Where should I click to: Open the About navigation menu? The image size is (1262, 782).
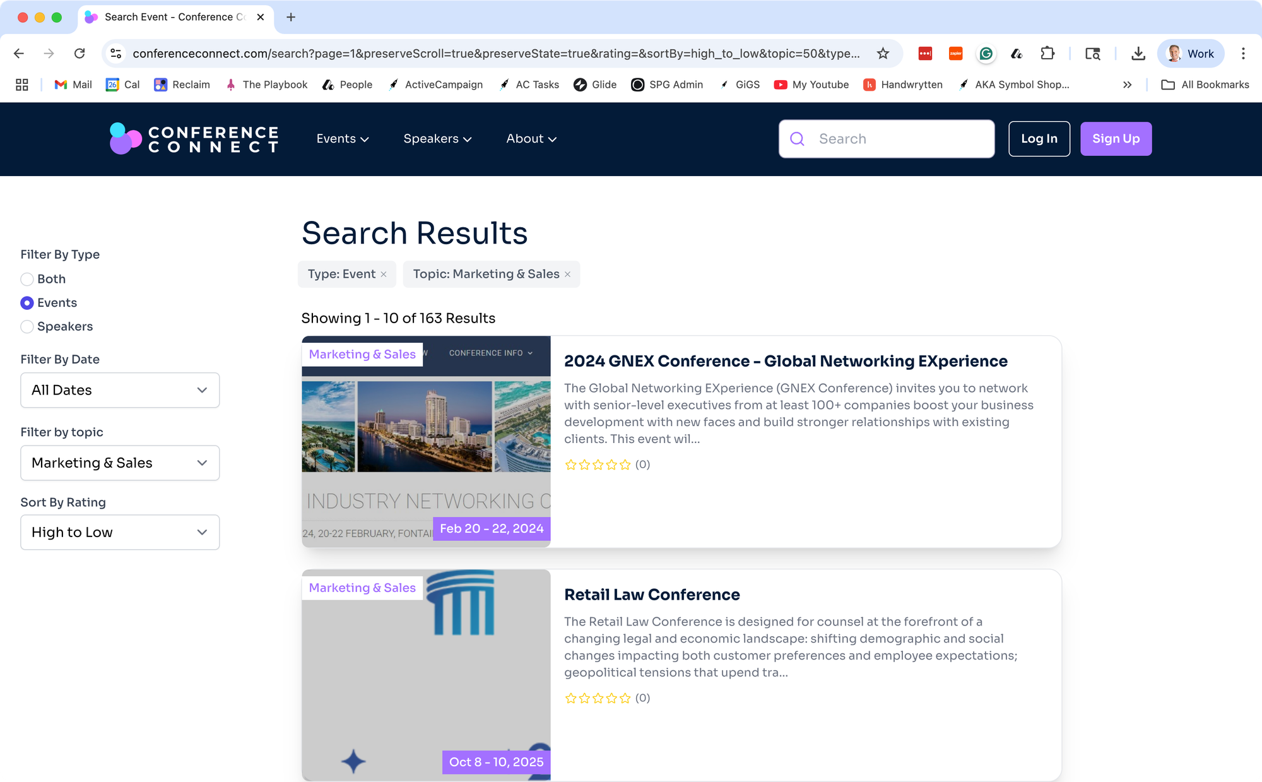point(531,139)
